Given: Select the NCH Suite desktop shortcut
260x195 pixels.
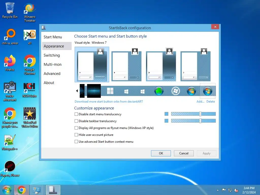Looking at the screenshot, I should pyautogui.click(x=30, y=90).
